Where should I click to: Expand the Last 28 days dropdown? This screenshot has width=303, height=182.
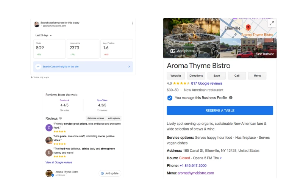click(44, 35)
